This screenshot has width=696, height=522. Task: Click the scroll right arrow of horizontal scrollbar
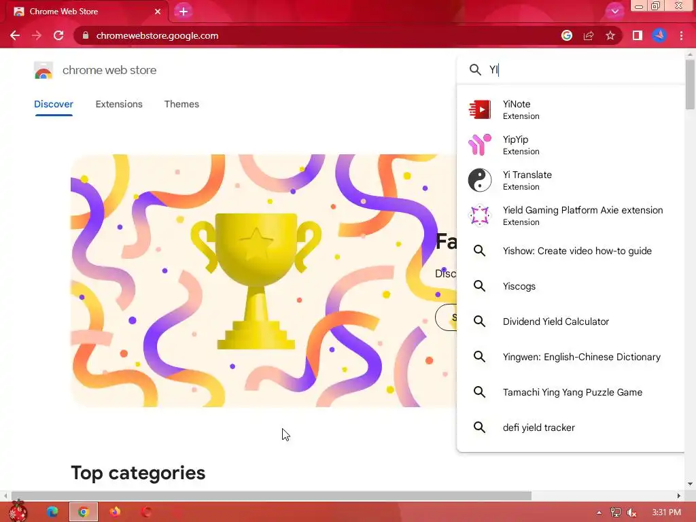tap(679, 495)
